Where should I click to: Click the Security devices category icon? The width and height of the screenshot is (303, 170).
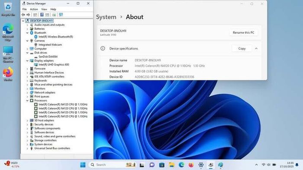(32, 124)
